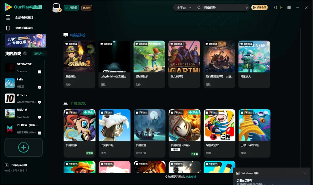Screen dimensions: 313x185
Task: Click the 黎明之地 game icon
Action: [10, 113]
